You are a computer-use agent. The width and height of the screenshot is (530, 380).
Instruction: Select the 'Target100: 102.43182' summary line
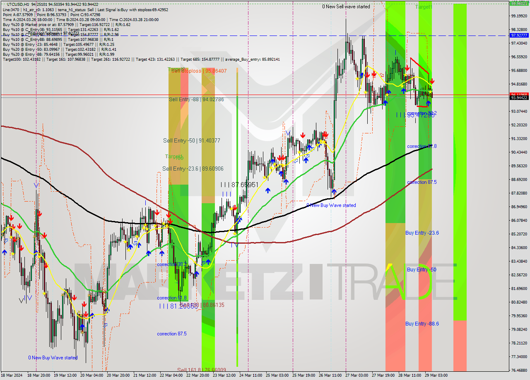(x=141, y=59)
